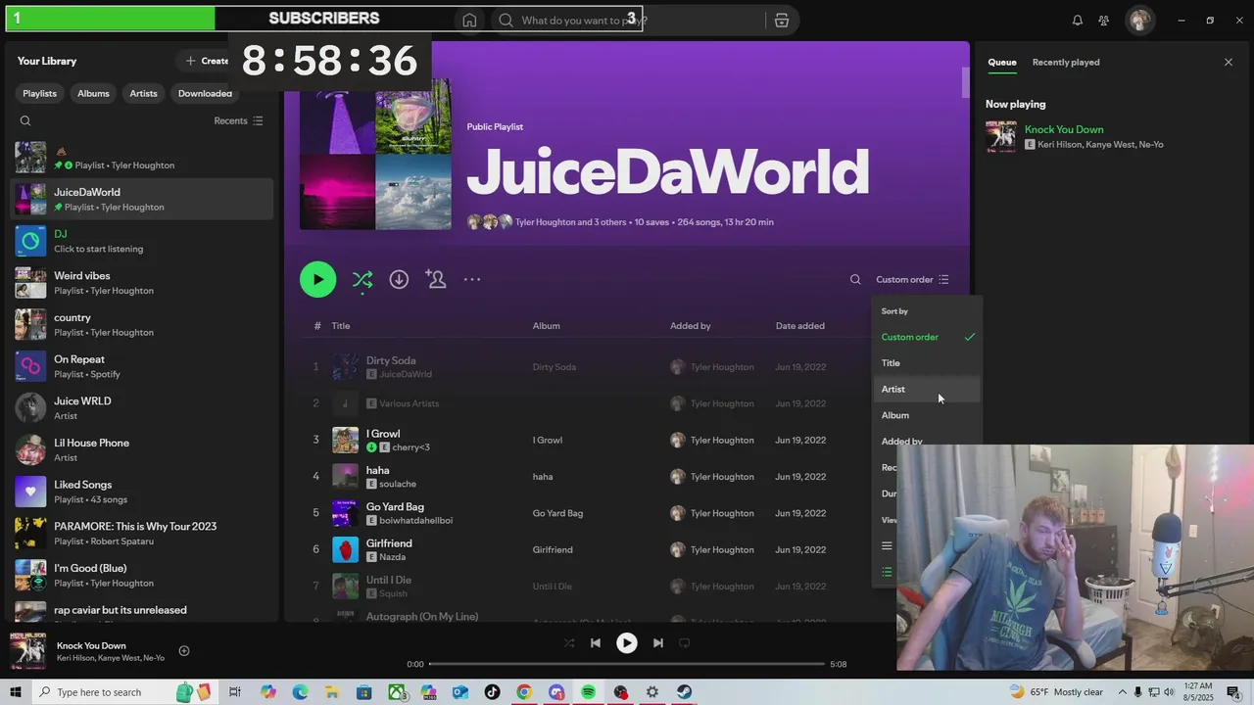Open Weird vibes playlist in library
Viewport: 1254px width, 705px height.
click(x=142, y=283)
